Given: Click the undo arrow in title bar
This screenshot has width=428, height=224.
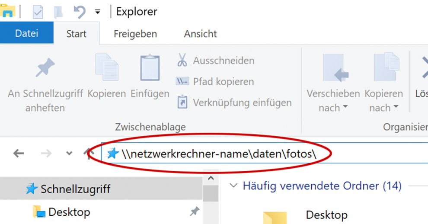Looking at the screenshot, I should pos(79,12).
